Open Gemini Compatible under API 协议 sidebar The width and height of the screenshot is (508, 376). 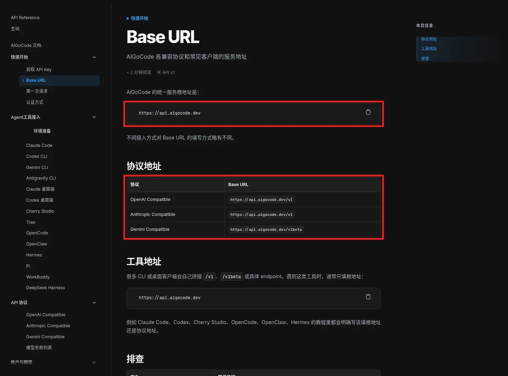pos(45,337)
